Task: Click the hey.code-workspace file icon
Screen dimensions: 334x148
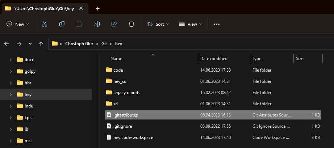Action: (x=109, y=138)
